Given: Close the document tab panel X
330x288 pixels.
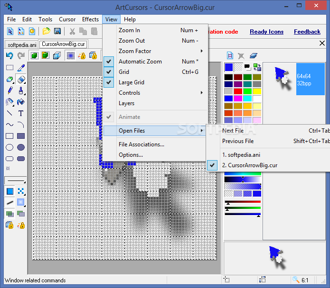Looking at the screenshot, I should [x=322, y=43].
